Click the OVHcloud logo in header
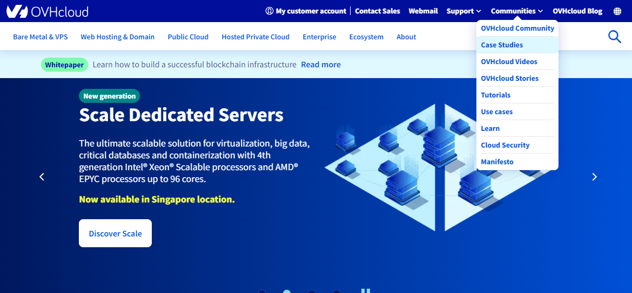 [x=48, y=11]
